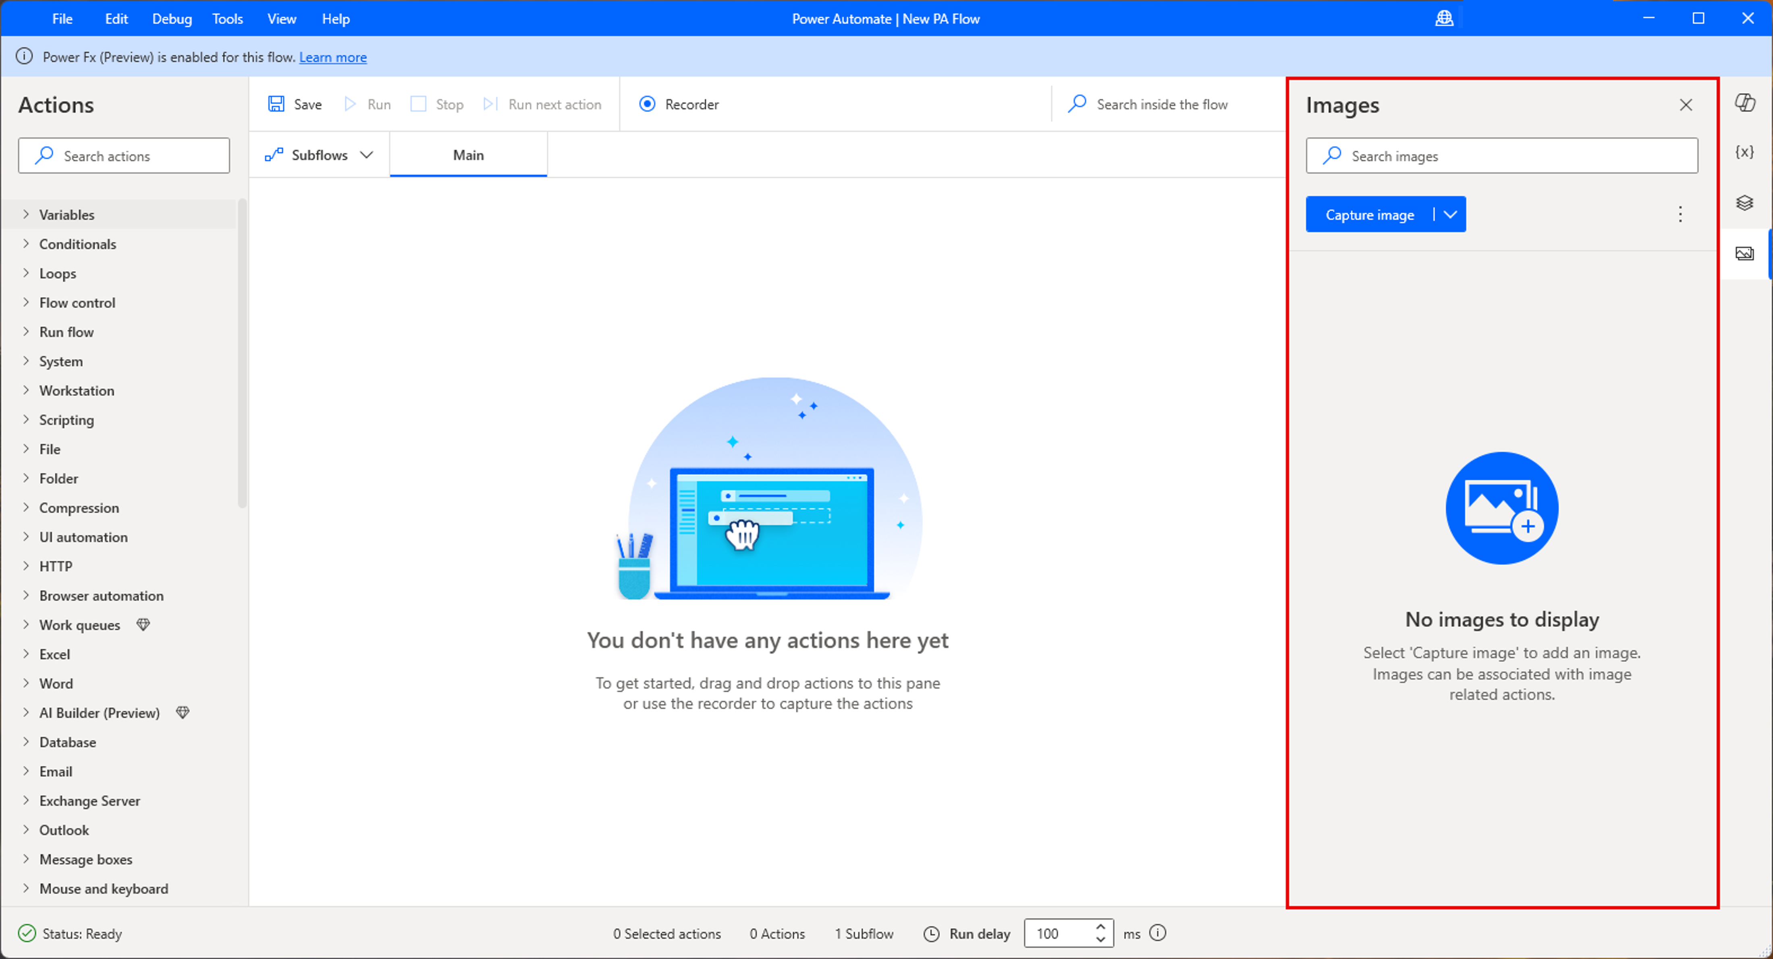Click the Run delay info icon
1773x959 pixels.
[1158, 933]
